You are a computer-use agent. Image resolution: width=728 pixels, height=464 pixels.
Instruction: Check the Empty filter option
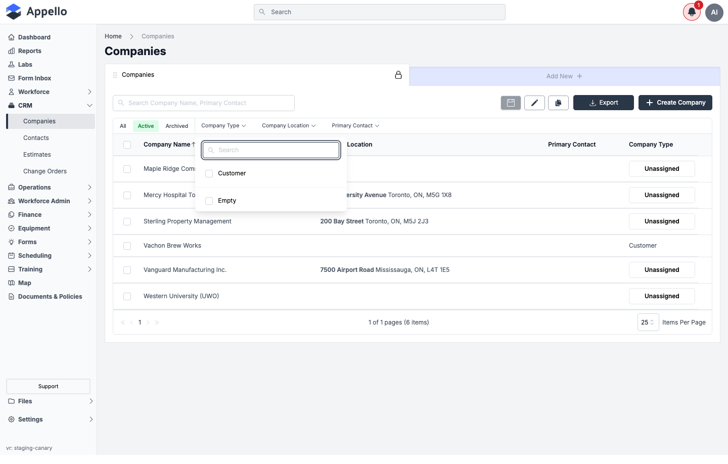pos(209,201)
